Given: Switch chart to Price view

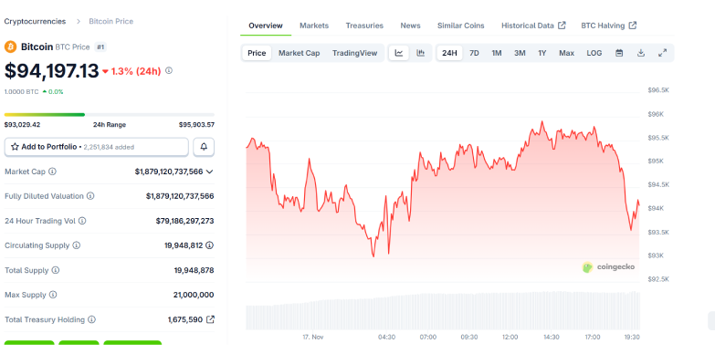Looking at the screenshot, I should coord(257,53).
